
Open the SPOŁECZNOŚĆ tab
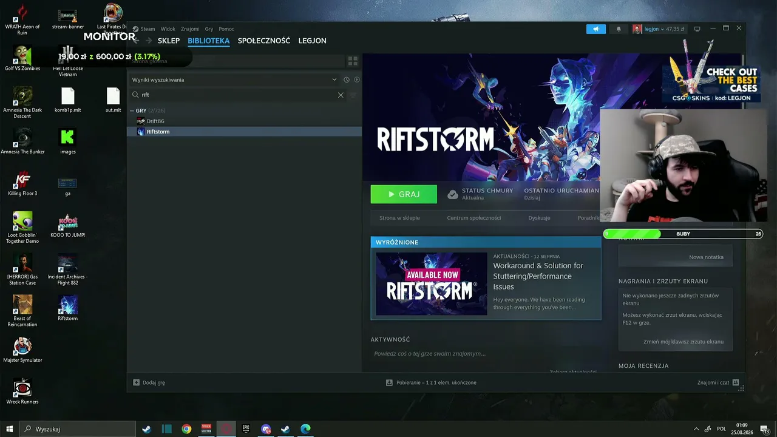point(264,41)
